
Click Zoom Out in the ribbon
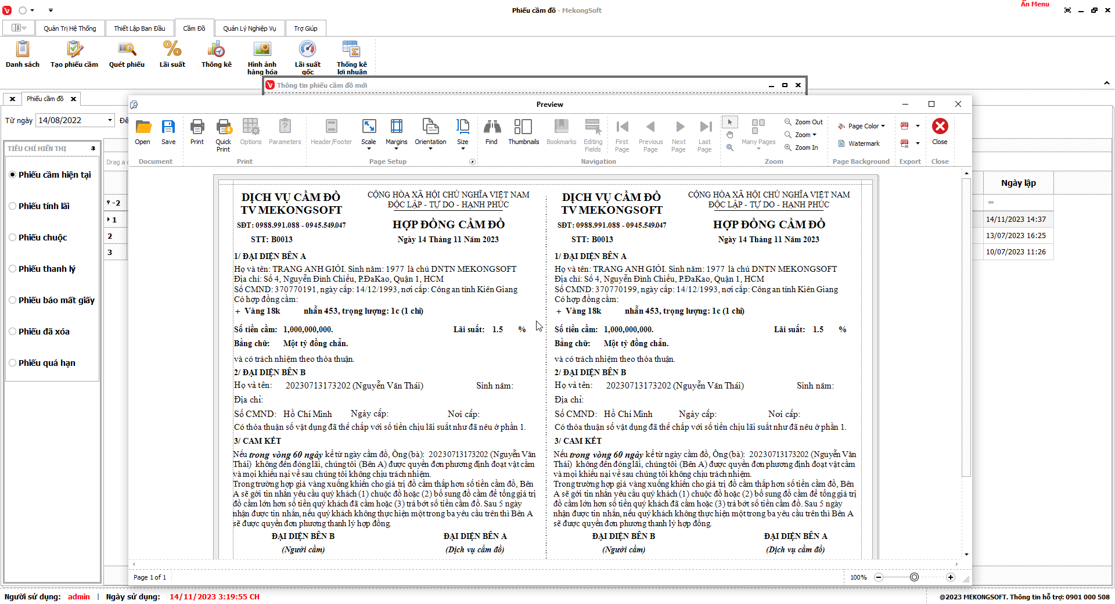(x=804, y=122)
